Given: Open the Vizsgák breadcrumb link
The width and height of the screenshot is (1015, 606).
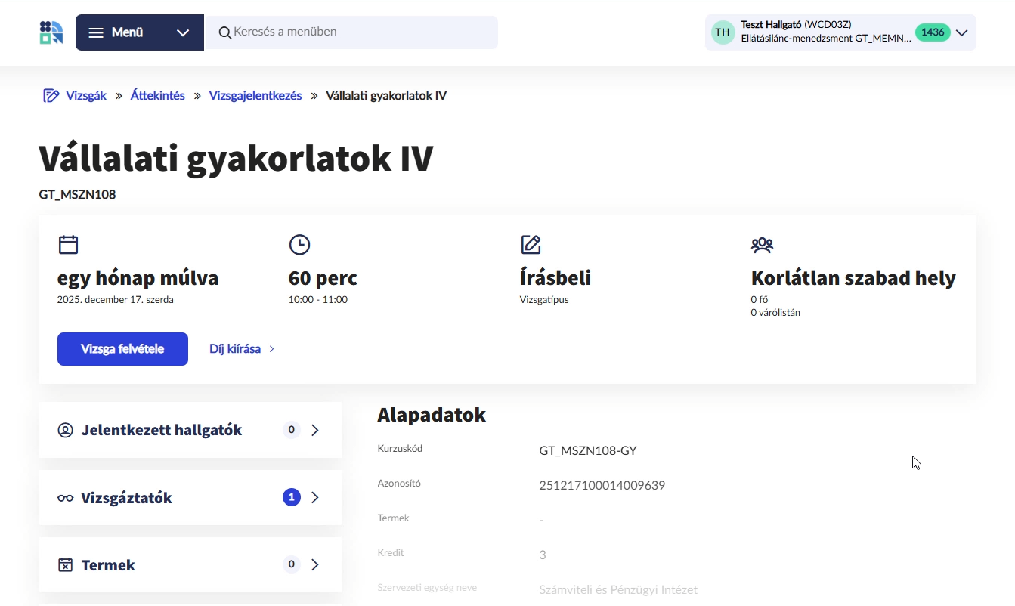Looking at the screenshot, I should pyautogui.click(x=85, y=95).
